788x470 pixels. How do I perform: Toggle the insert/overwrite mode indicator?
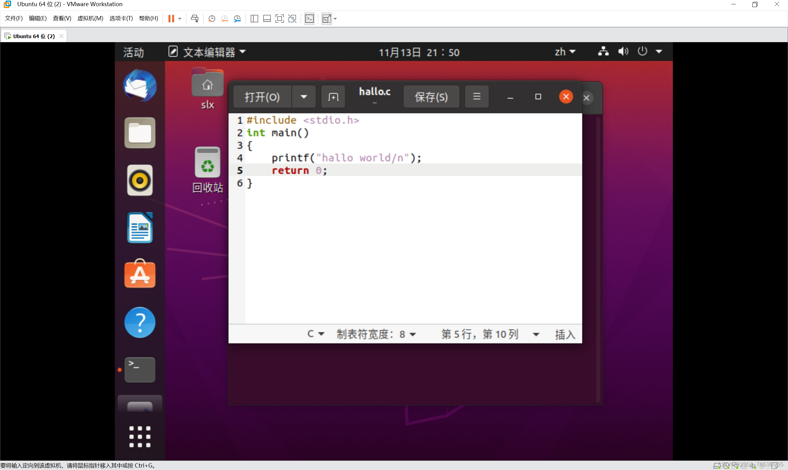565,334
